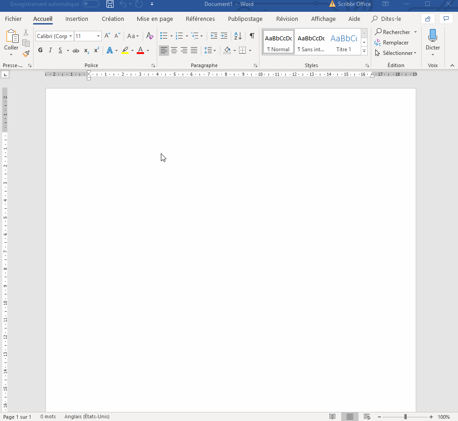Justify the paragraph text
Viewport: 458px width, 421px height.
pos(194,50)
